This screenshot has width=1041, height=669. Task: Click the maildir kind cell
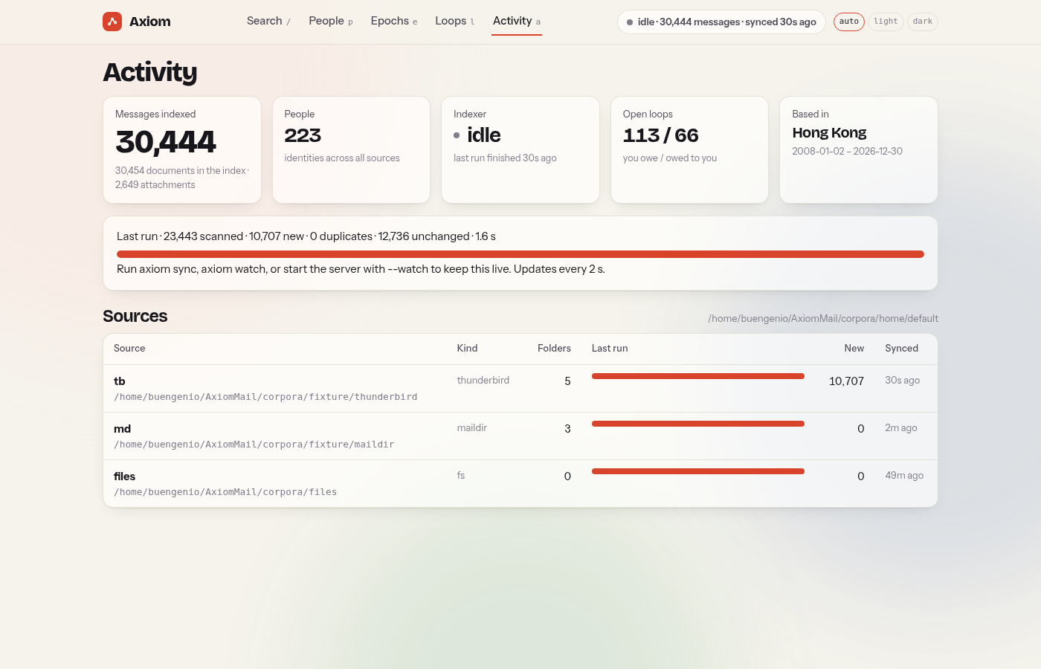point(472,427)
